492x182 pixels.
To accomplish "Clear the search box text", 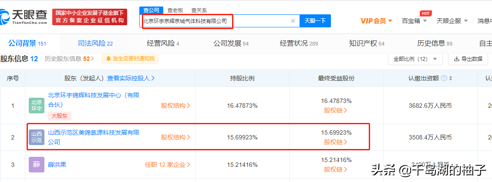I will point(293,21).
